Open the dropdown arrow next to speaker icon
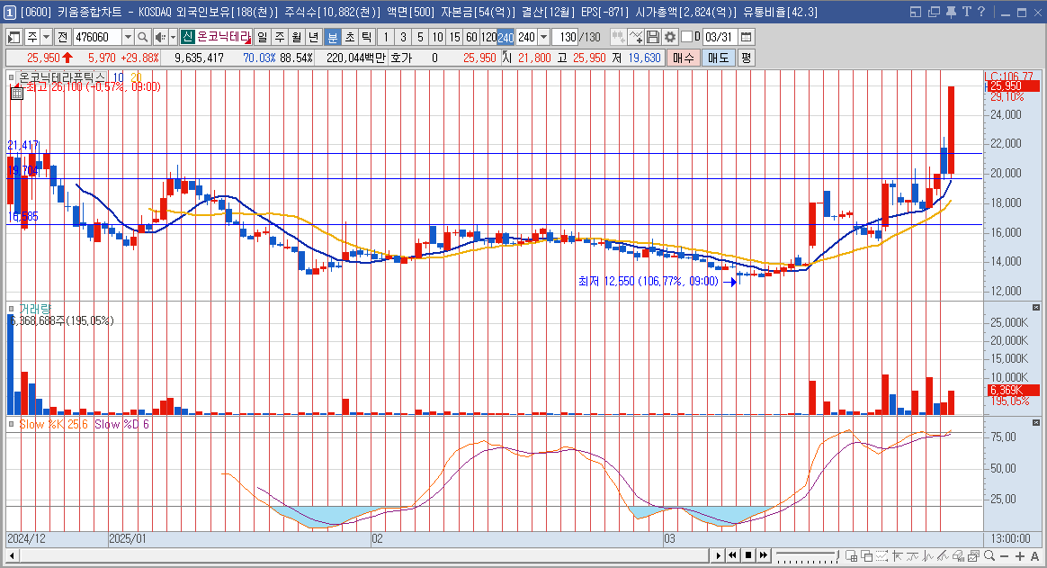1047x568 pixels. click(173, 38)
